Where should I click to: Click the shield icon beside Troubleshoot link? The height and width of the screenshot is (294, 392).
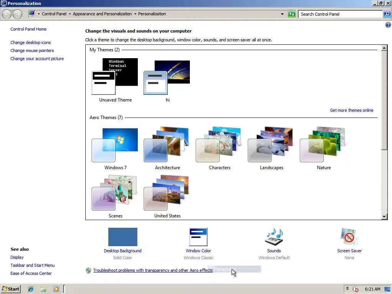click(x=88, y=271)
